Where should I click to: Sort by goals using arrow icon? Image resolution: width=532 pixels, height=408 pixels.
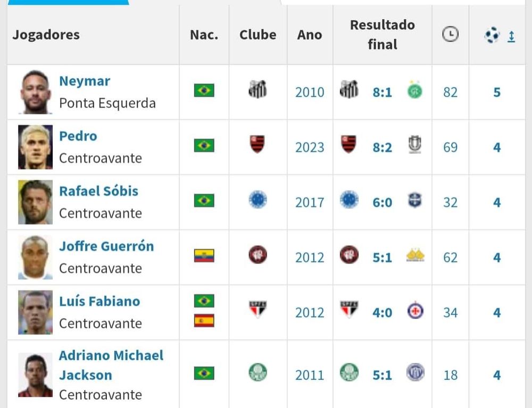511,36
